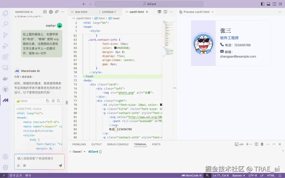Open the Accounts menu icon
Image resolution: width=285 pixels, height=178 pixels.
coord(5,156)
